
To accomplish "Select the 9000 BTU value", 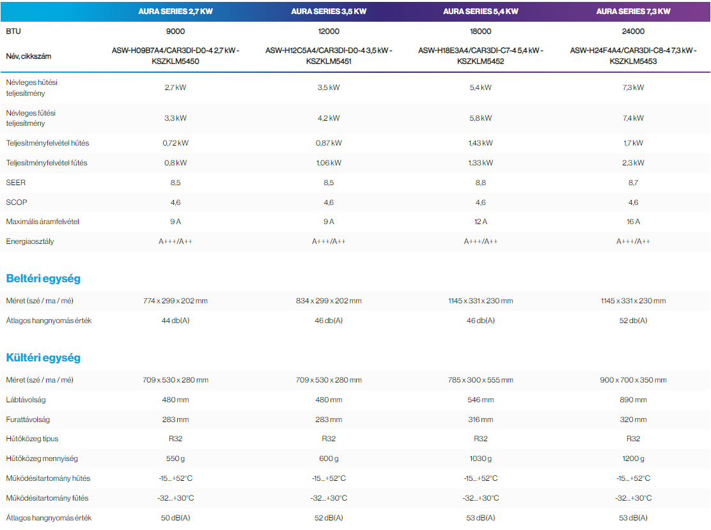I will pyautogui.click(x=175, y=31).
